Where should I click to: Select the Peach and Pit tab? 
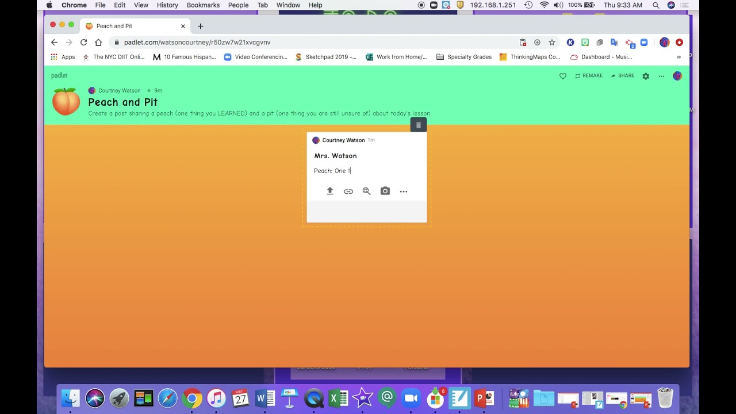tap(136, 26)
